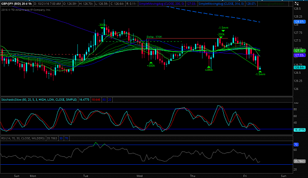Click the RSI 70 level header value
The image size is (308, 178).
[x=67, y=138]
